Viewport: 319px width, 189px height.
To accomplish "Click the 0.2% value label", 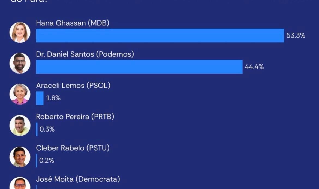I will point(47,161).
